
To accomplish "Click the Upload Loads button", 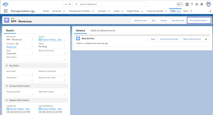I will tap(178, 20).
